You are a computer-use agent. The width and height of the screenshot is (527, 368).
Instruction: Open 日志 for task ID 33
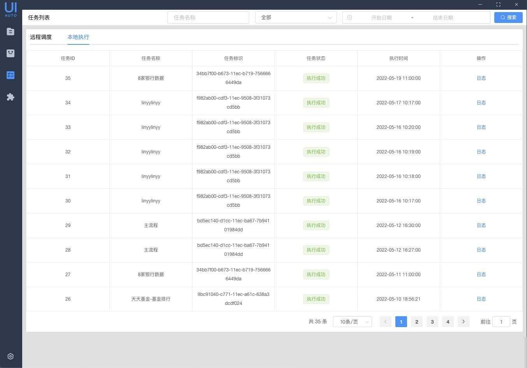[481, 127]
